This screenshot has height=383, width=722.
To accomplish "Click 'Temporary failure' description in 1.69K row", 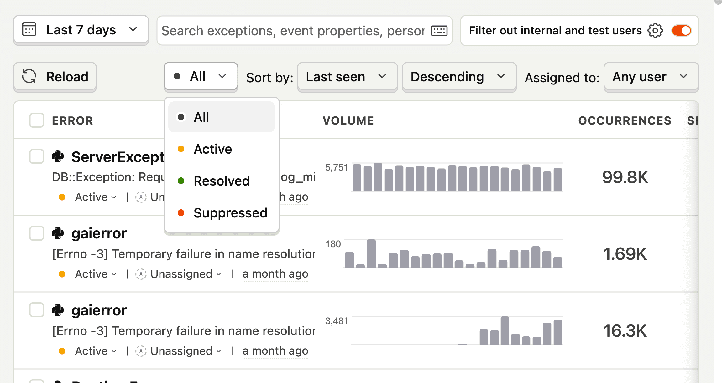I will (x=184, y=254).
